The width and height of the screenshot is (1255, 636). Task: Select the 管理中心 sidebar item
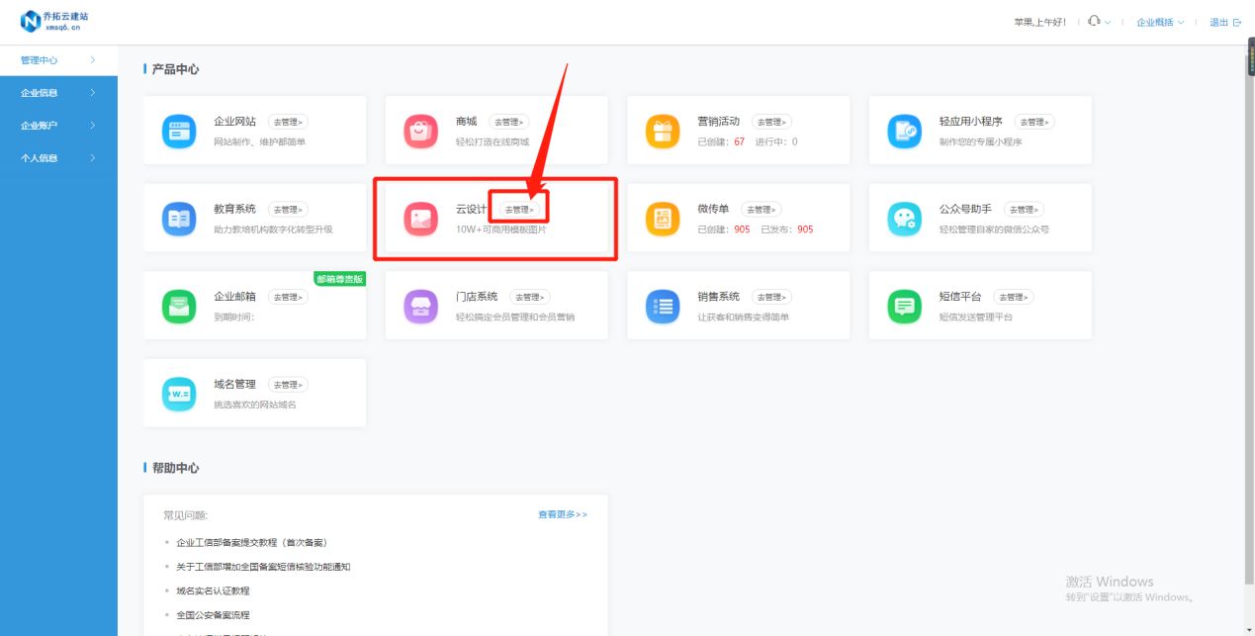58,60
